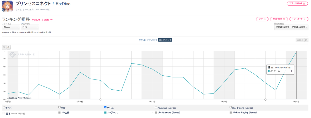The image size is (311, 118).
Task: Click the 5月31日 axis label
Action: 296,102
